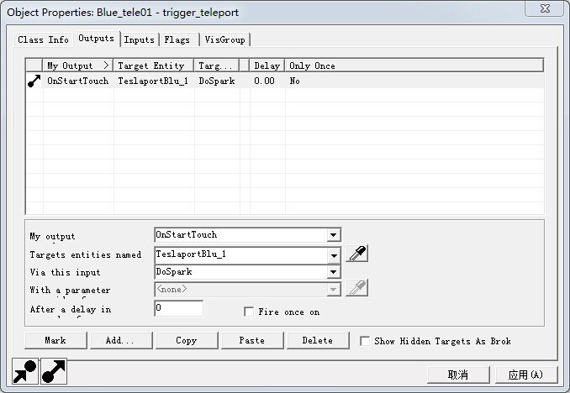The image size is (570, 393).
Task: Click the Only Once column header
Action: point(414,65)
